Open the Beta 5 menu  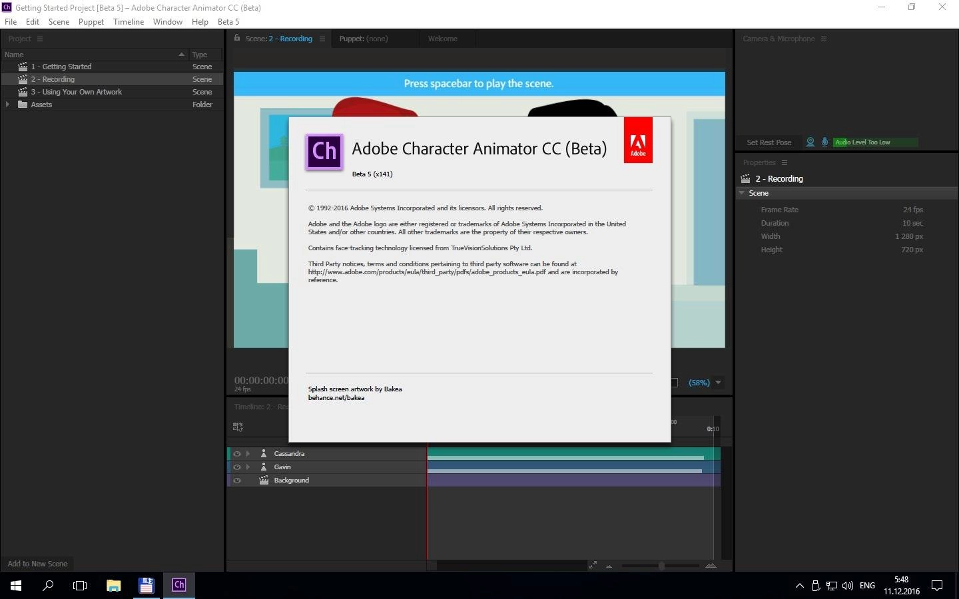point(228,22)
